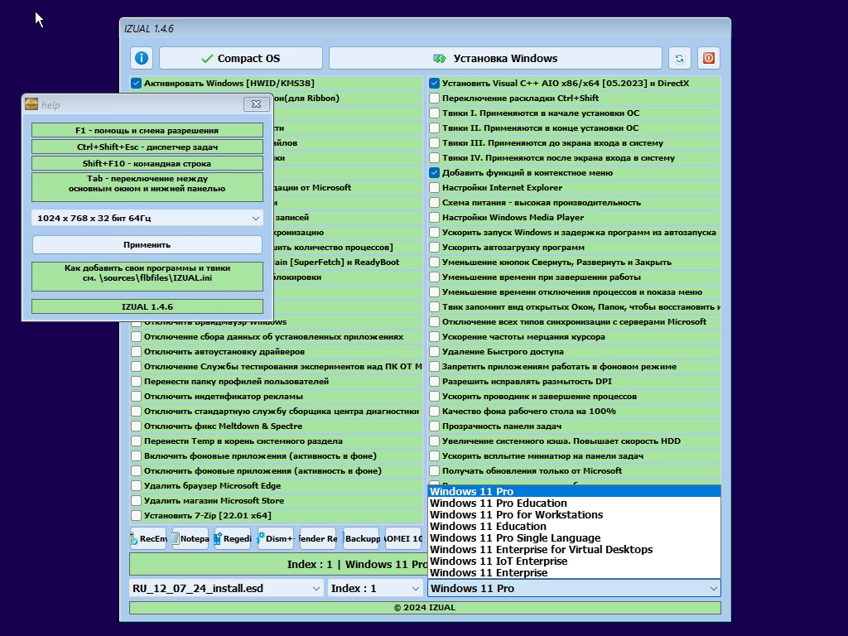Click the refresh arrows icon button
Viewport: 848px width, 636px height.
[679, 58]
